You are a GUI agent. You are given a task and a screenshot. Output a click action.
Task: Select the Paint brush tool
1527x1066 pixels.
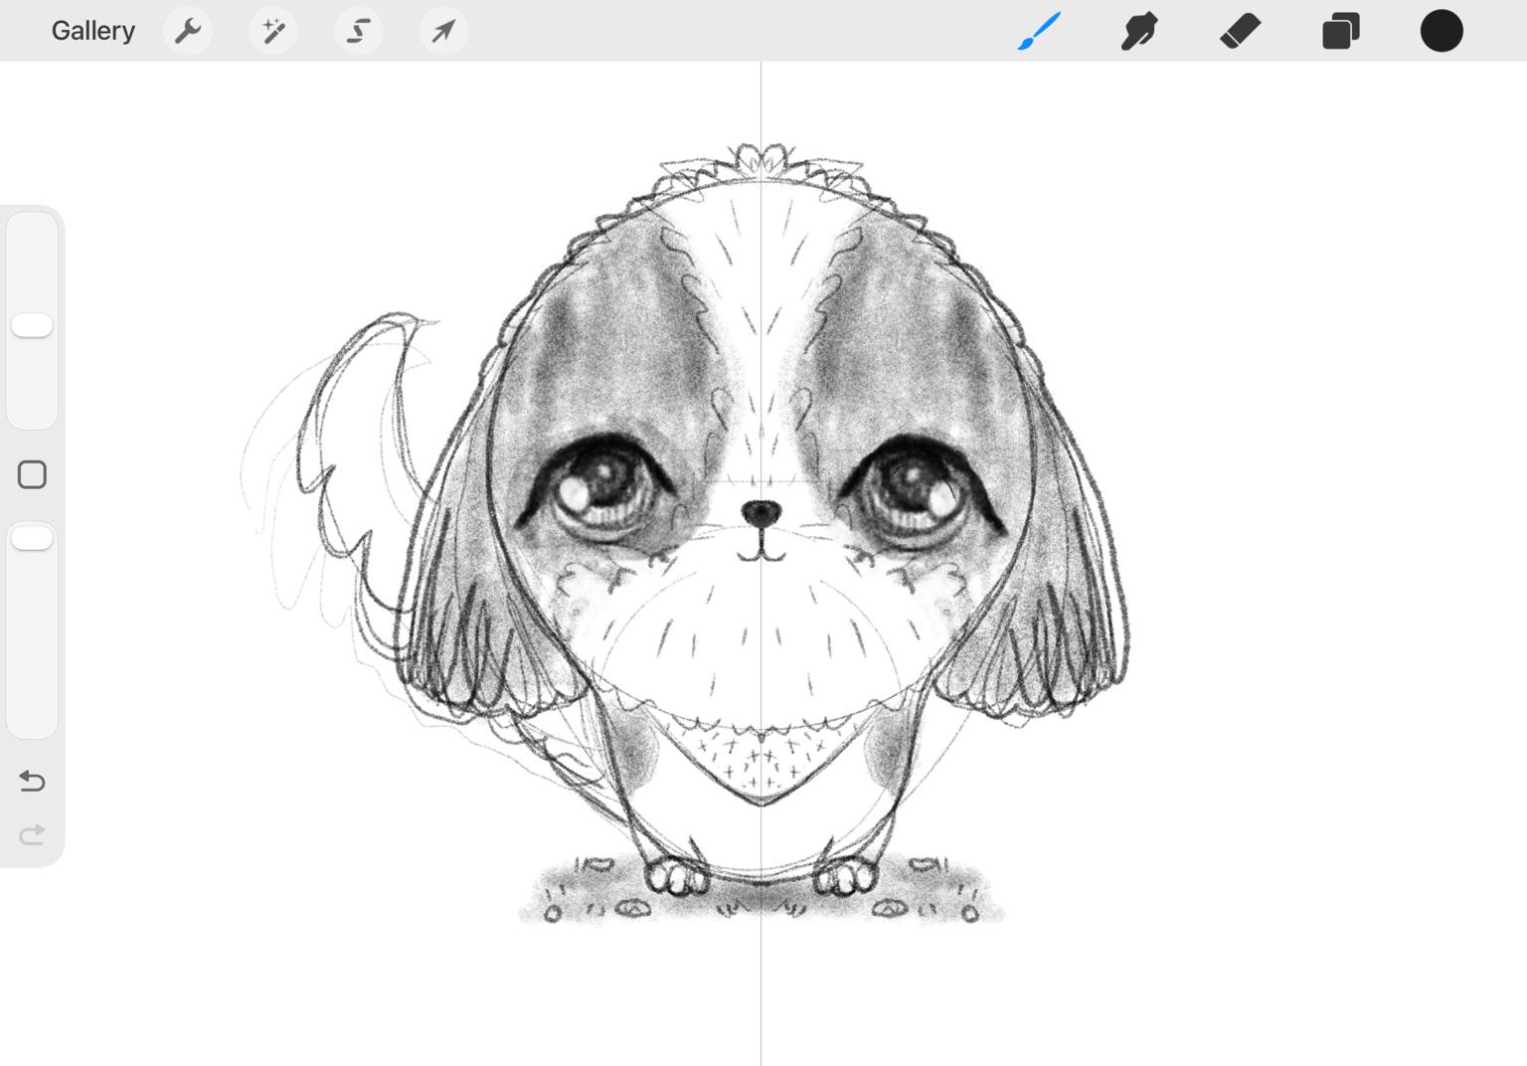pyautogui.click(x=1040, y=31)
